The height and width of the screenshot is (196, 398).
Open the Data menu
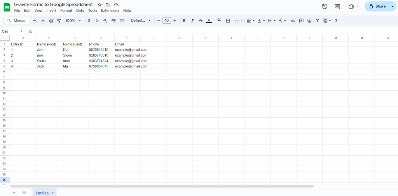click(80, 10)
